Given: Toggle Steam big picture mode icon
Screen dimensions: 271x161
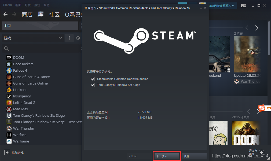Looking at the screenshot, I should click(x=244, y=6).
